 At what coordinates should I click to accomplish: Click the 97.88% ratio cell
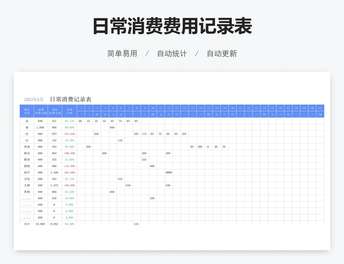tap(70, 146)
